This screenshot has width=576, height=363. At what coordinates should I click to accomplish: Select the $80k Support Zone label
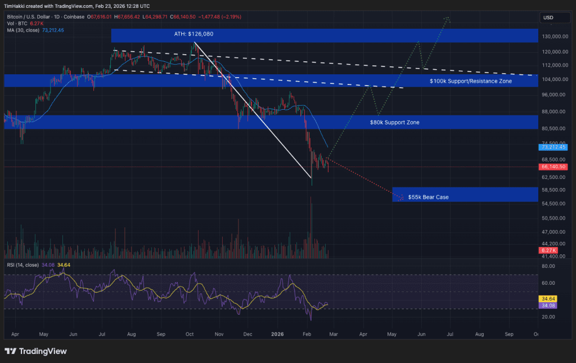(x=394, y=122)
